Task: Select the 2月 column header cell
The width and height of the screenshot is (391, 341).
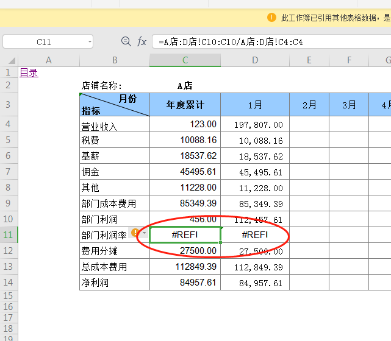Action: [309, 105]
